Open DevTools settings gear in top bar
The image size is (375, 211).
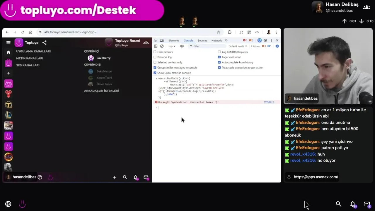[x=265, y=40]
